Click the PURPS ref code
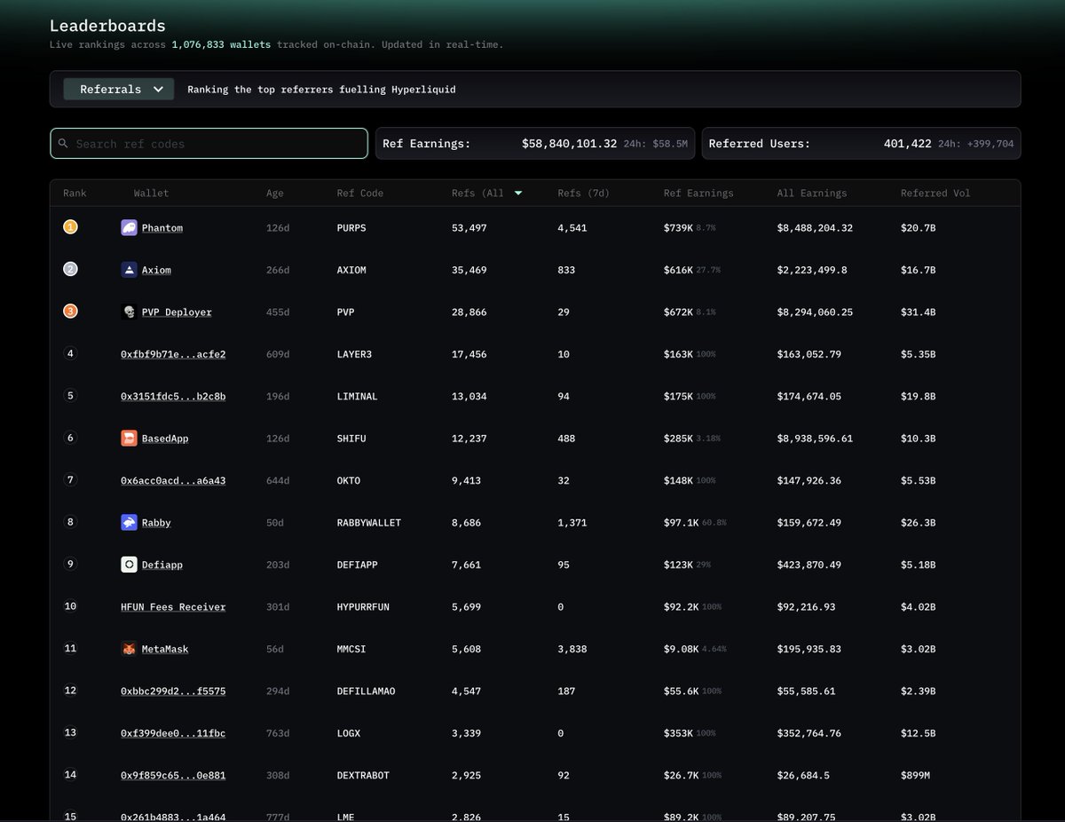The height and width of the screenshot is (822, 1065). (351, 228)
